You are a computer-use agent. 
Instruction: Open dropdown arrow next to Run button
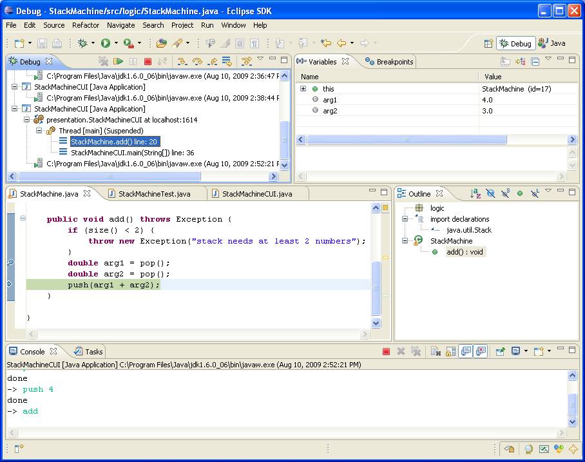pos(116,43)
